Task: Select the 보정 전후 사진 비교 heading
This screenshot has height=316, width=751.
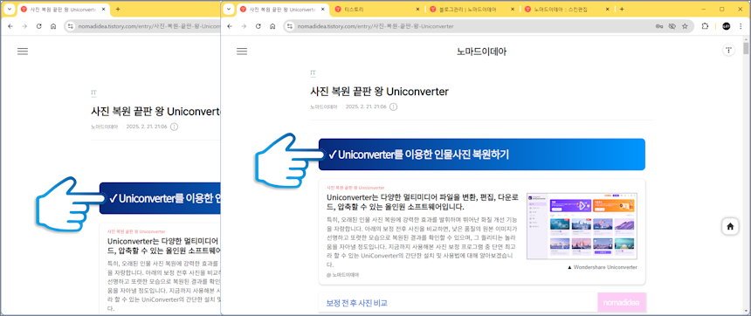Action: tap(357, 303)
